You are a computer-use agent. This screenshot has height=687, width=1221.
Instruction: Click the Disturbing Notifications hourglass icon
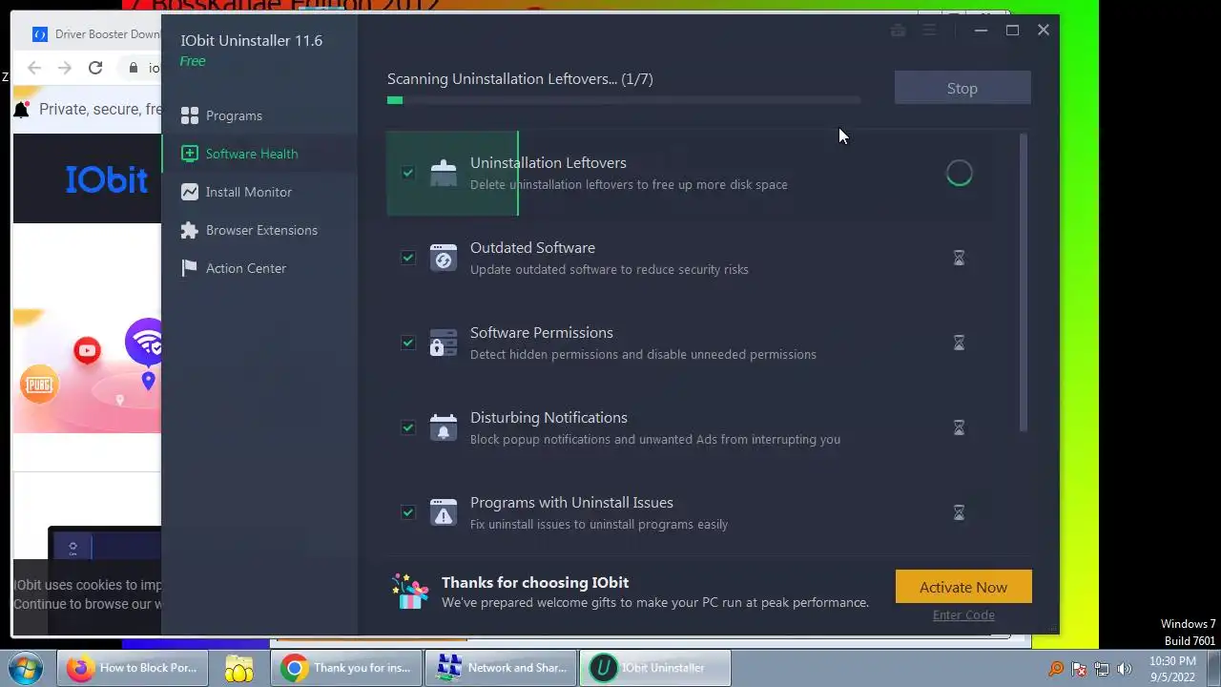click(960, 427)
